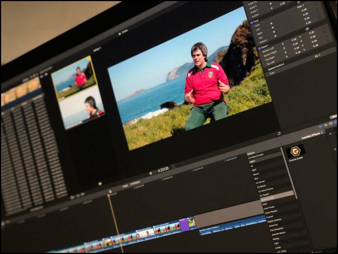Open the Crop Type Trim dropdown
Screen dimensions: 338x254
pos(300,7)
